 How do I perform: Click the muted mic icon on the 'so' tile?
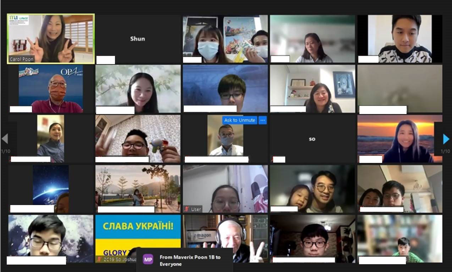272,160
